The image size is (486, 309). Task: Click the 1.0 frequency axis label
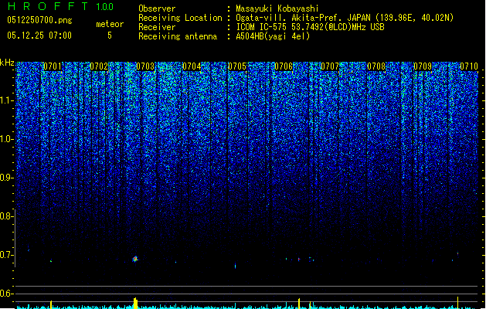pos(6,139)
